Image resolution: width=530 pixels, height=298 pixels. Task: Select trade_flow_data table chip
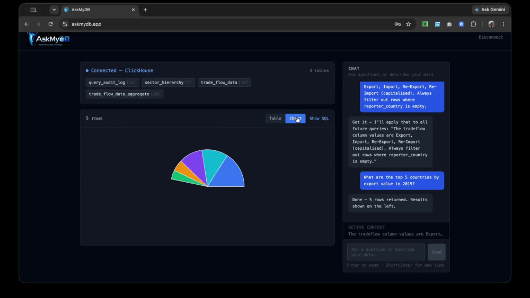tap(224, 83)
